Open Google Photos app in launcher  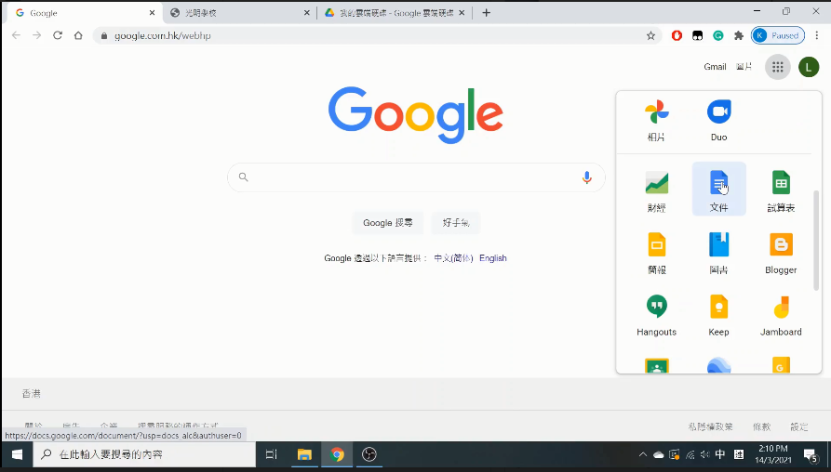(656, 121)
